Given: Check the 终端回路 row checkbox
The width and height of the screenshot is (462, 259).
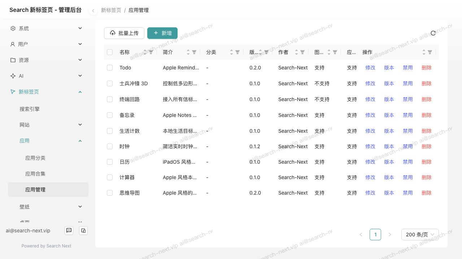Looking at the screenshot, I should tap(110, 99).
